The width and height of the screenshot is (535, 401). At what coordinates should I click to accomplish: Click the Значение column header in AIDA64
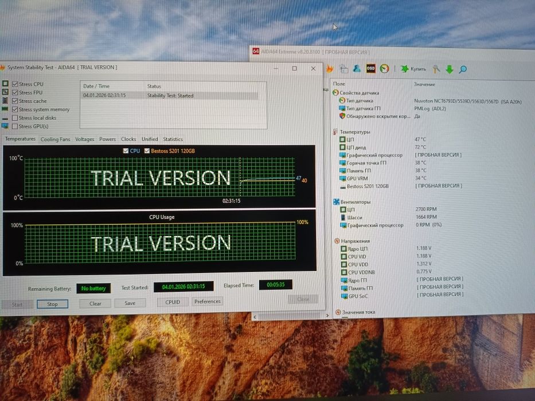coord(424,84)
